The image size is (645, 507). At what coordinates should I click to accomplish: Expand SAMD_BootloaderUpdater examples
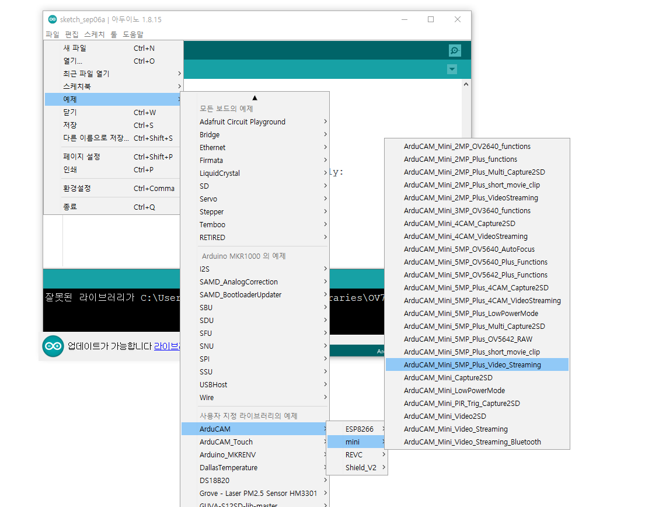tap(255, 294)
